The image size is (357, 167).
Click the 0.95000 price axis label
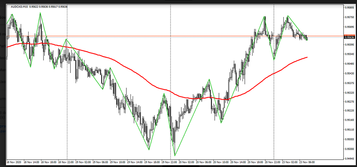click(x=349, y=149)
